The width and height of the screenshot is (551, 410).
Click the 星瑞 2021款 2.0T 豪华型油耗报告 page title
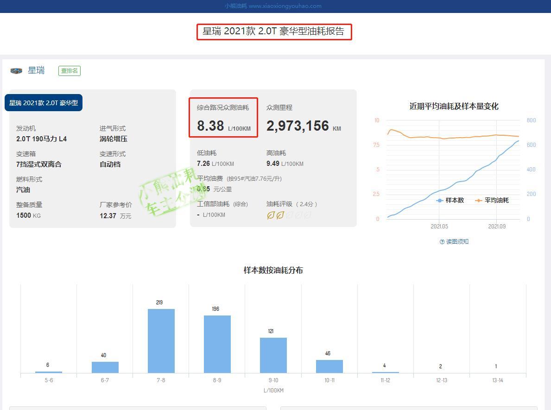[x=273, y=31]
